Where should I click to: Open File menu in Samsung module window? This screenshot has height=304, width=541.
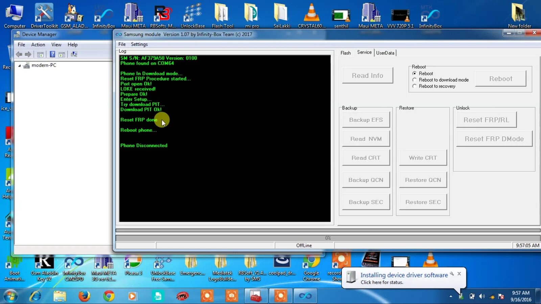coord(122,44)
